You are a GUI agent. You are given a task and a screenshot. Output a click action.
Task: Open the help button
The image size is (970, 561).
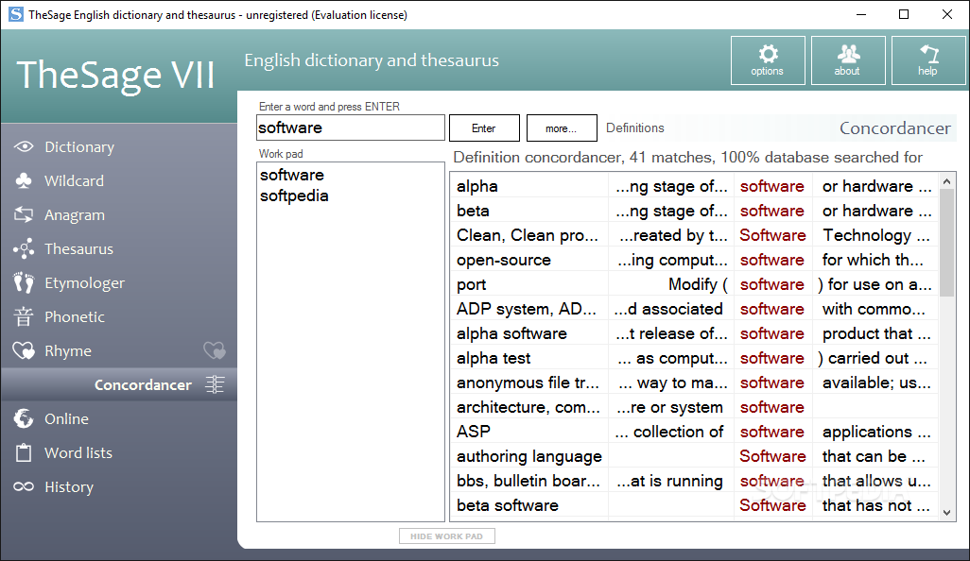coord(928,59)
